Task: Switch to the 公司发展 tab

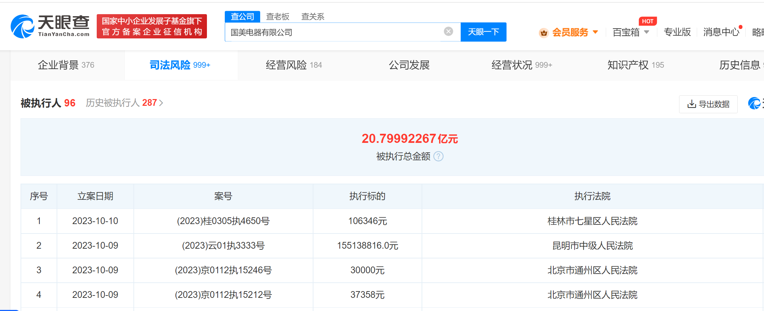Action: [x=409, y=65]
